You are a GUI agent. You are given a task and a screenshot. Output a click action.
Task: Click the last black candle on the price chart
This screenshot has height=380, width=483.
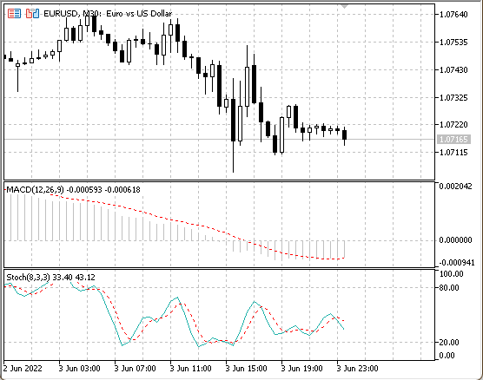344,134
